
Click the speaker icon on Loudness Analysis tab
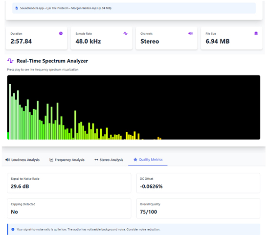pyautogui.click(x=7, y=160)
